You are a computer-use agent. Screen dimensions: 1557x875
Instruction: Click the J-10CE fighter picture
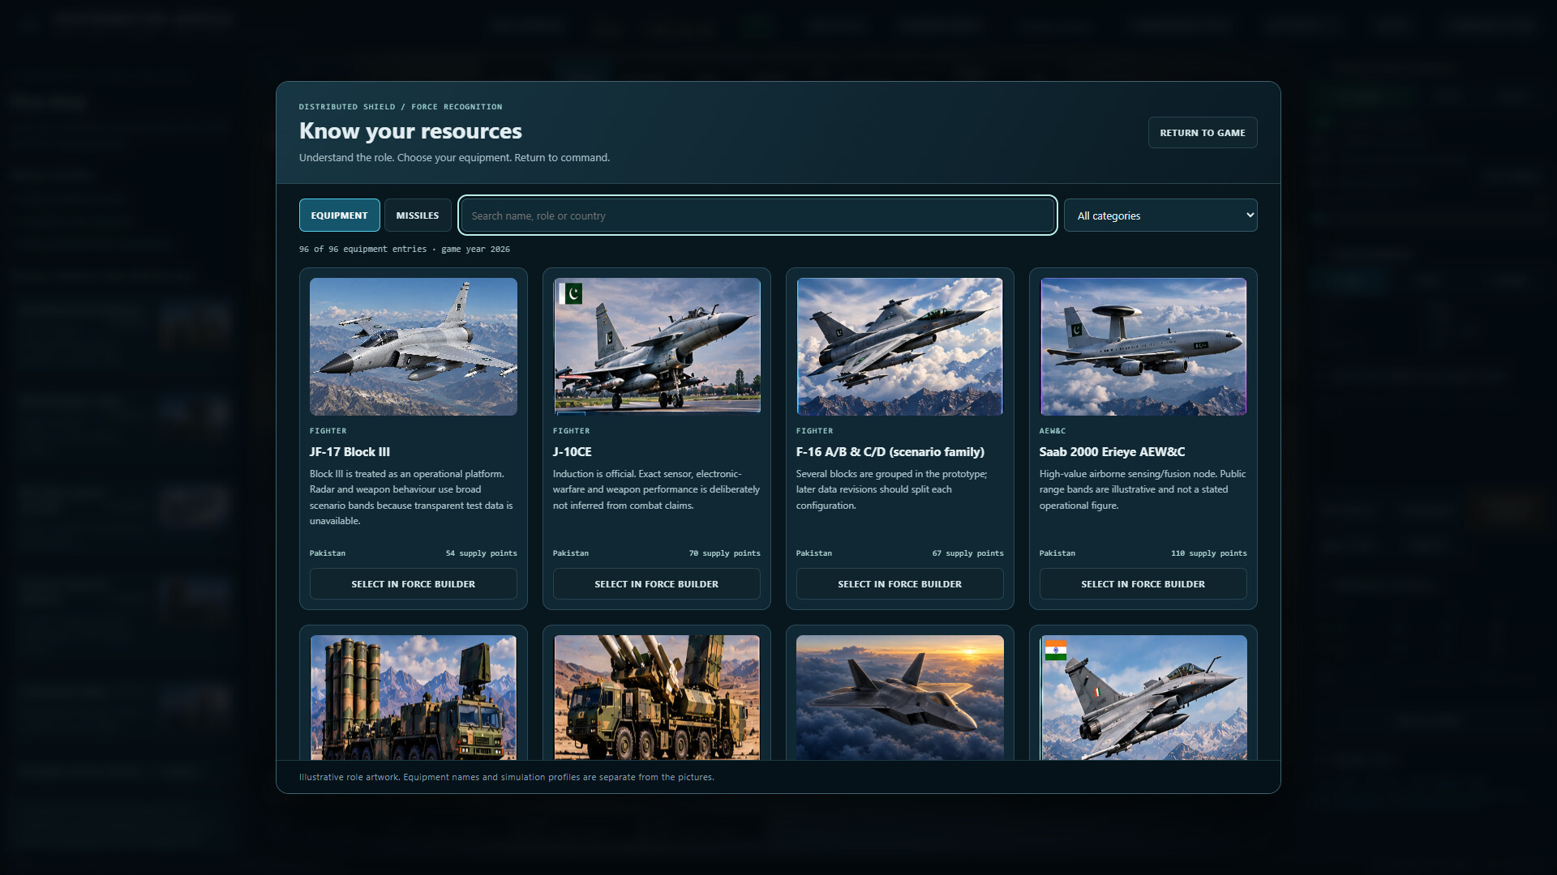pyautogui.click(x=656, y=347)
